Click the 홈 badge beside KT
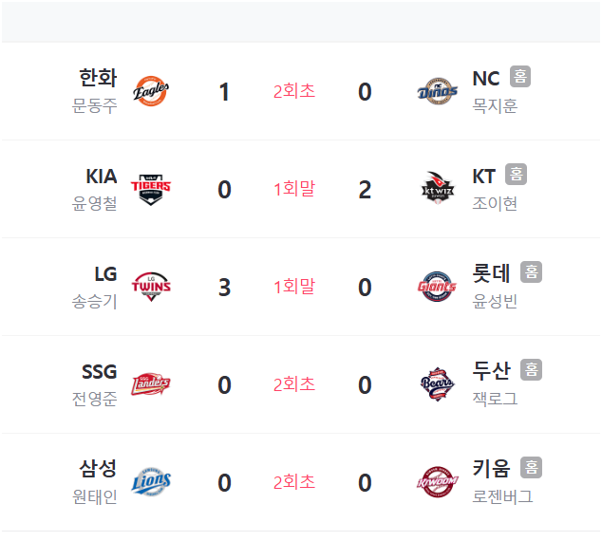This screenshot has height=560, width=602. [x=516, y=175]
